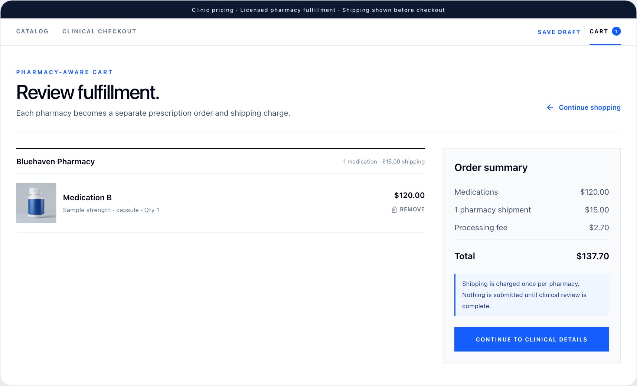Click the $137.70 total amount

tap(592, 256)
